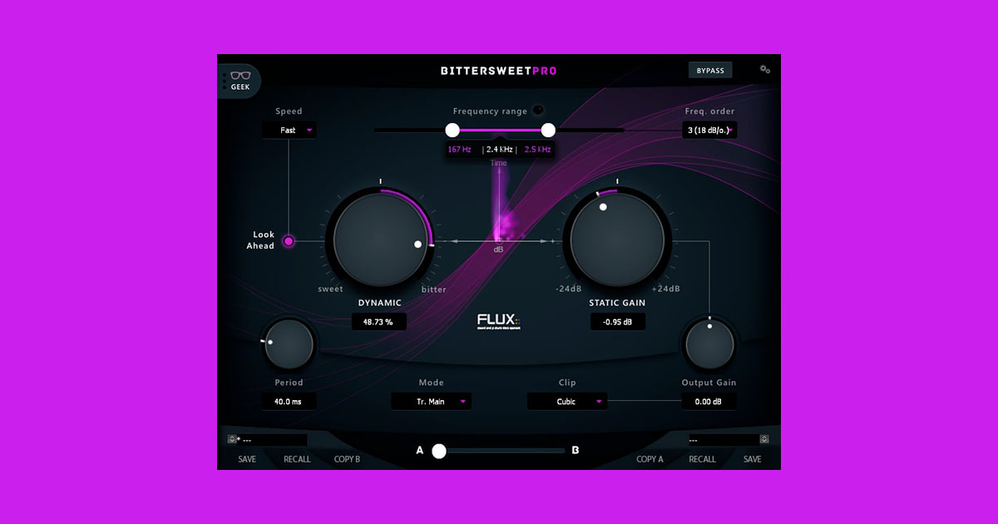Click the Bypass button
The width and height of the screenshot is (998, 524).
pos(710,71)
